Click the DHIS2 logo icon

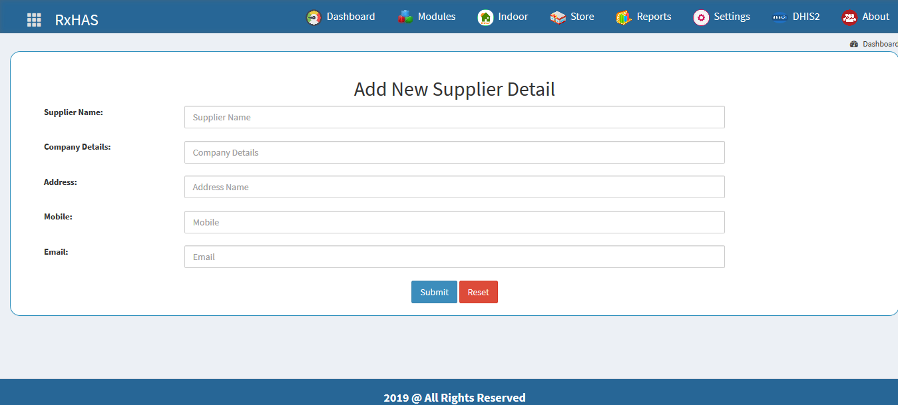[x=778, y=17]
